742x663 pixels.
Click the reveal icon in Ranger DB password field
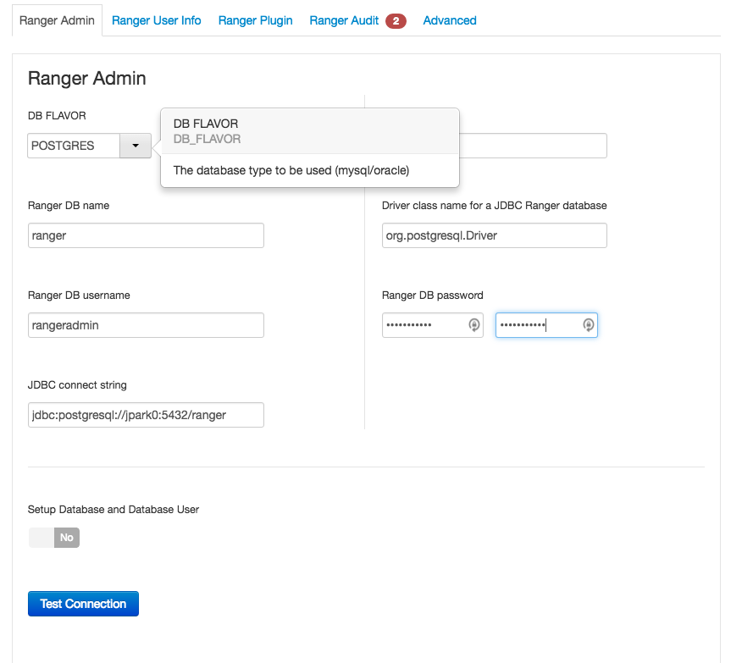(473, 324)
